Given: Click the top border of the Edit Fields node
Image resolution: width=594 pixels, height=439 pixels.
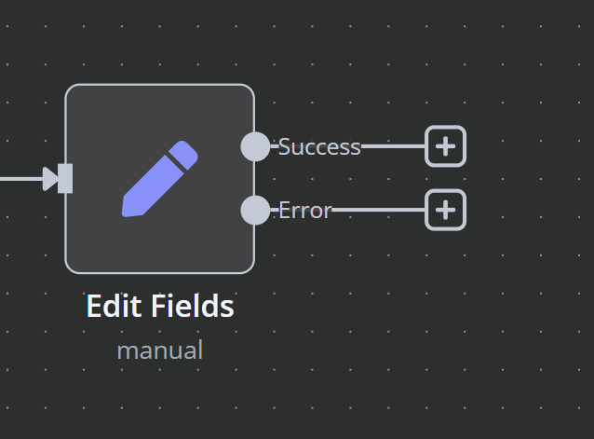Looking at the screenshot, I should click(160, 85).
